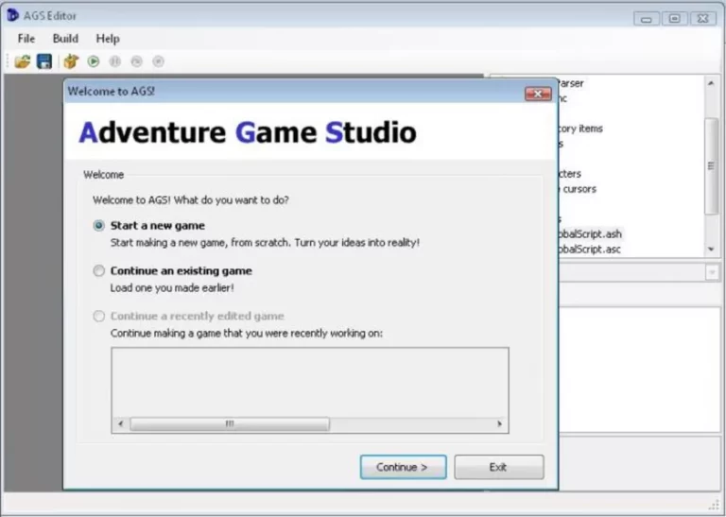Click the Continue > button
The width and height of the screenshot is (726, 517).
click(403, 467)
